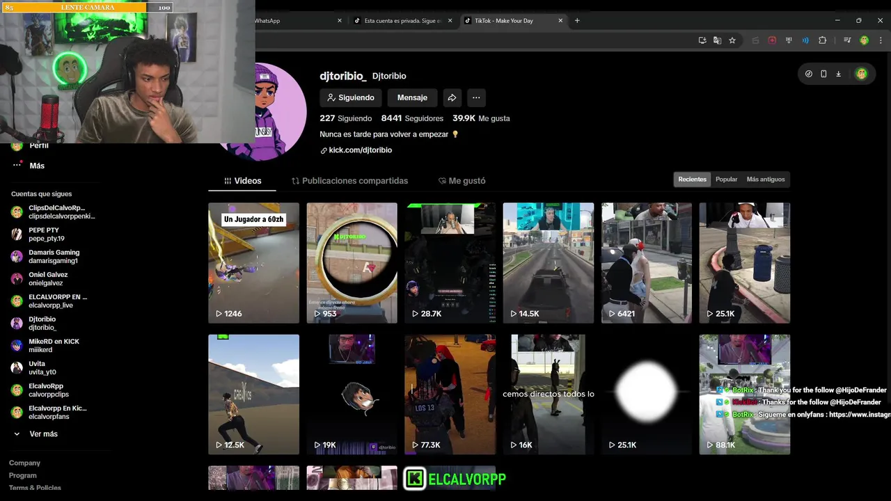Select the Publicaciones compartidas tab
The height and width of the screenshot is (501, 891).
(349, 180)
